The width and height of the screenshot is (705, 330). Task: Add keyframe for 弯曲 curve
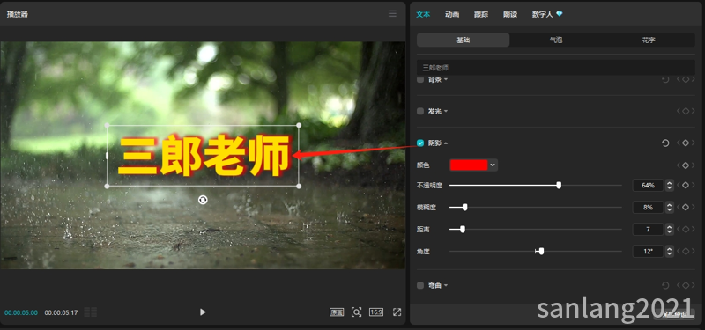coord(686,285)
